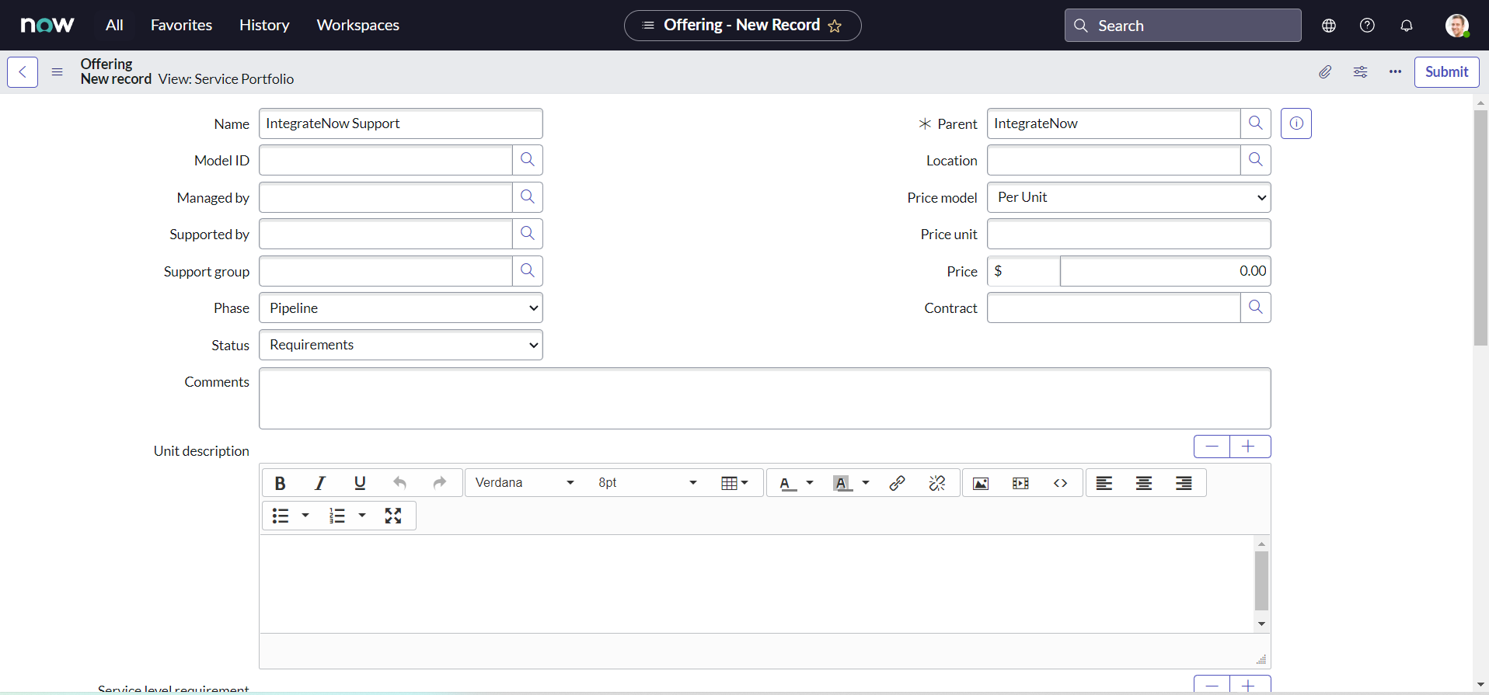The width and height of the screenshot is (1489, 695).
Task: Open the user profile avatar
Action: click(x=1457, y=26)
